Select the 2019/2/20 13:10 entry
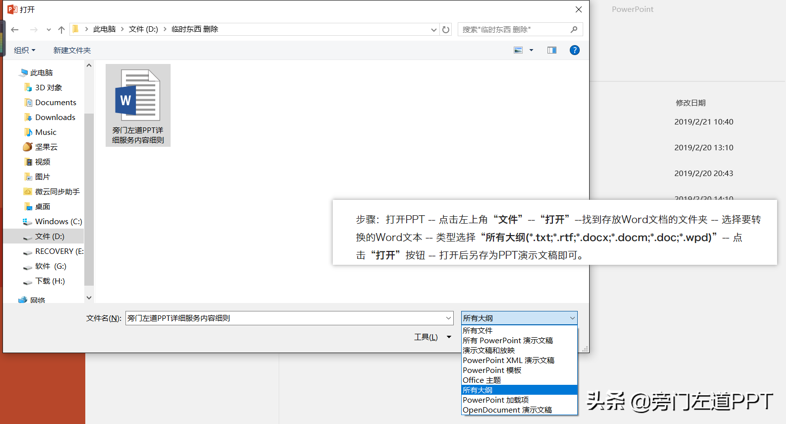Image resolution: width=786 pixels, height=424 pixels. [704, 147]
